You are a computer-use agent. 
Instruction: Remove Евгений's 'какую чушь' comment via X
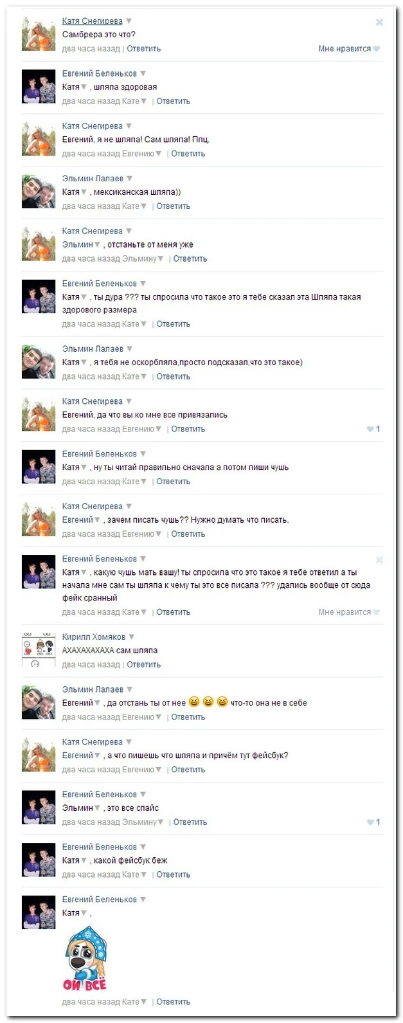point(379,560)
